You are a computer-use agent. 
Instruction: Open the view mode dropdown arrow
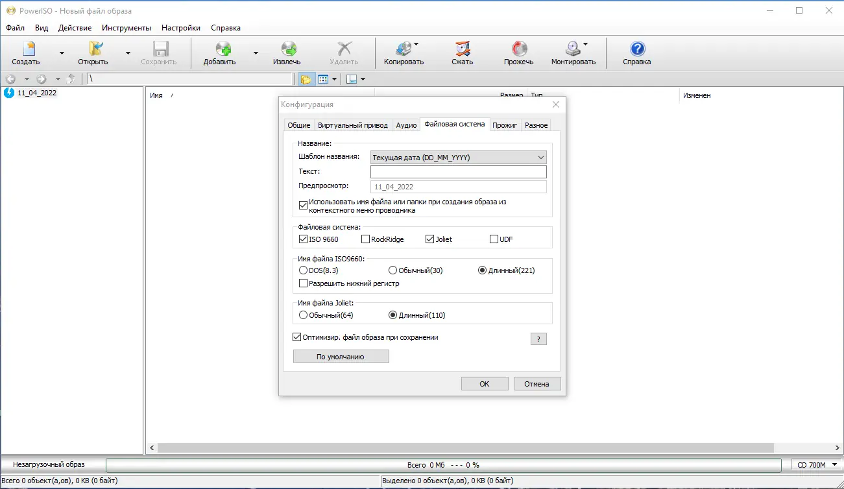coord(334,79)
